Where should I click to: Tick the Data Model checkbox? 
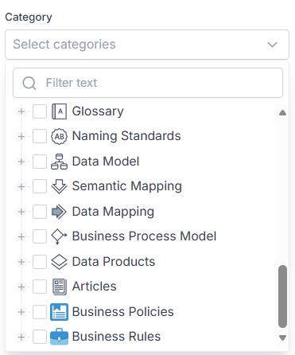[40, 162]
